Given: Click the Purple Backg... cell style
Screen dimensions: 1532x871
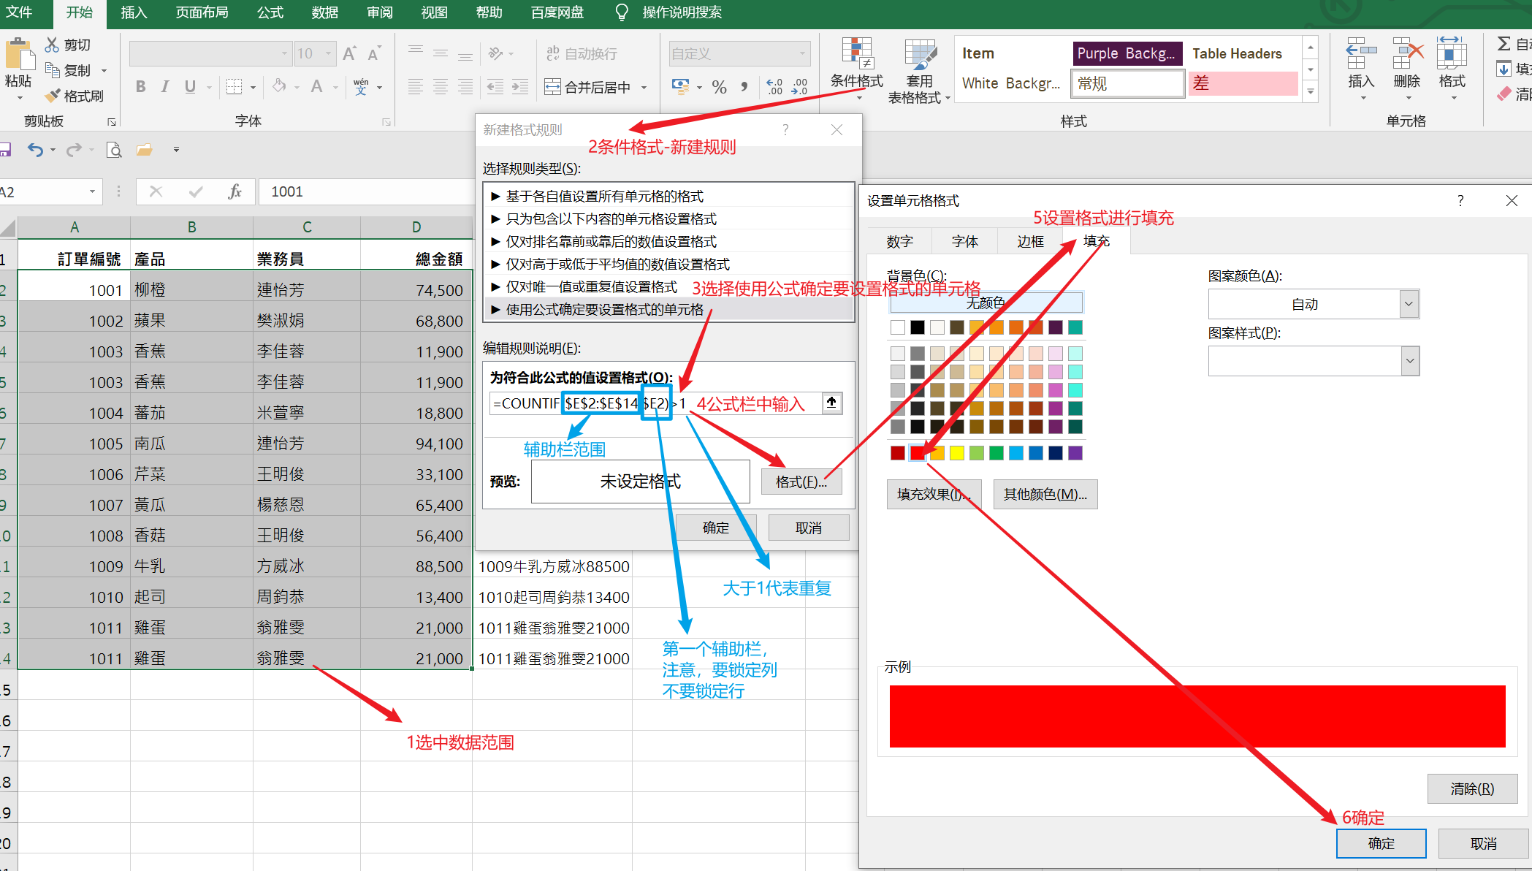Looking at the screenshot, I should click(x=1127, y=53).
